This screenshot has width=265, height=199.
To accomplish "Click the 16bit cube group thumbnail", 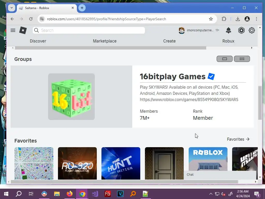I will (71, 97).
